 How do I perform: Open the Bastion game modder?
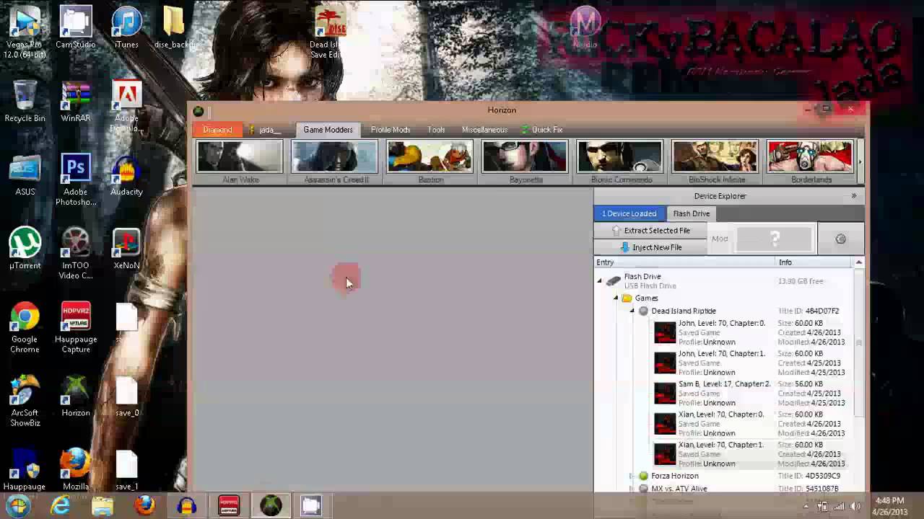coord(430,162)
